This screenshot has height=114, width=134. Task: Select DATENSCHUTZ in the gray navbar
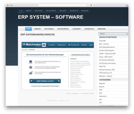click(x=89, y=29)
